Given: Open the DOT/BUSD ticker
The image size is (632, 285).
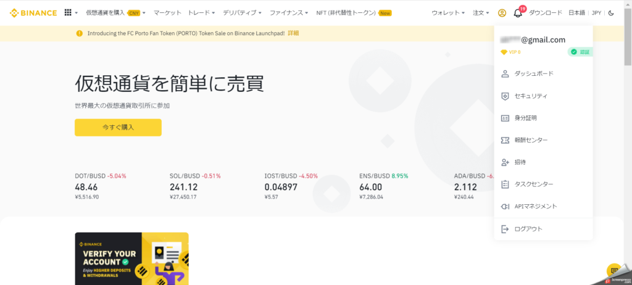Looking at the screenshot, I should tap(101, 188).
